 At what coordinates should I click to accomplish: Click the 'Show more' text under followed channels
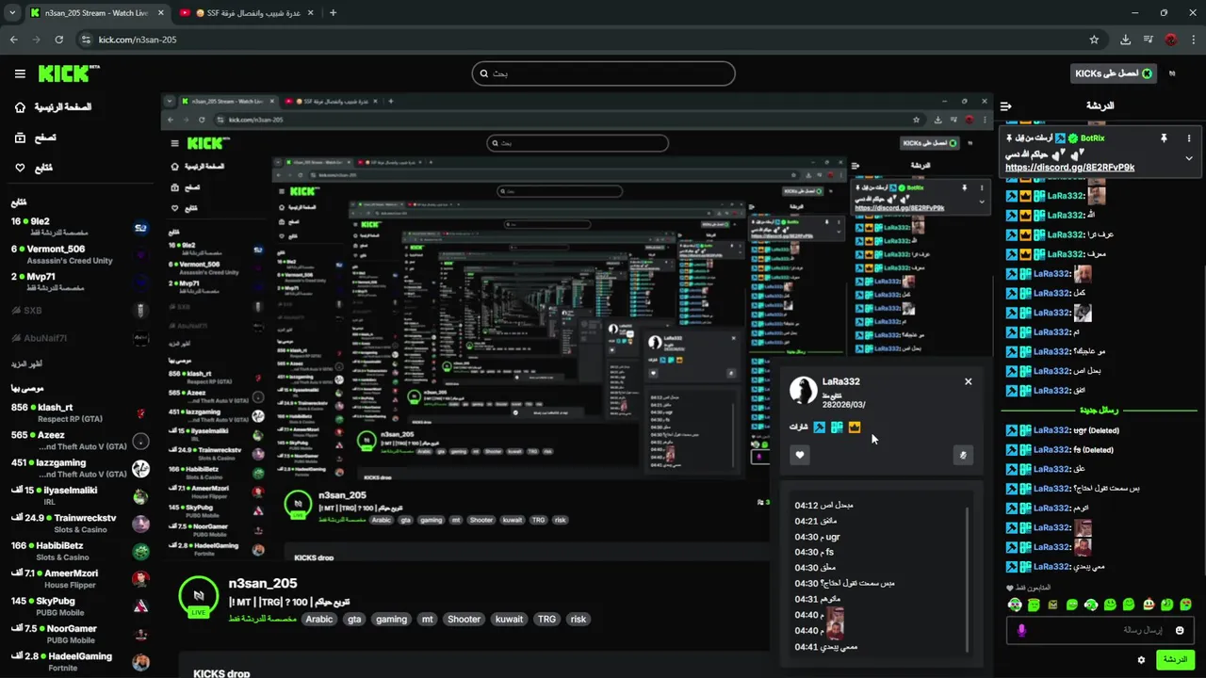tap(26, 363)
